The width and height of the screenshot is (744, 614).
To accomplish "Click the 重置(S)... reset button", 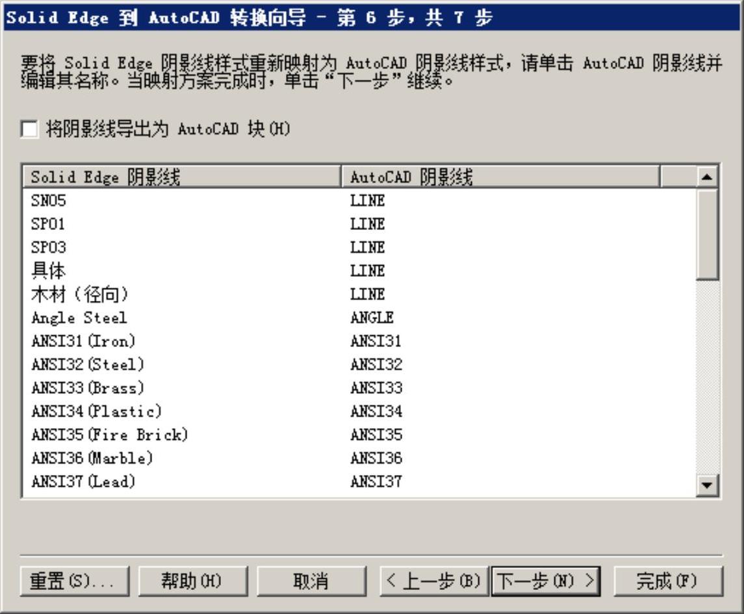I will pos(75,581).
